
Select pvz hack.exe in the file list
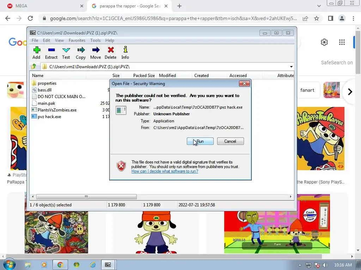tap(49, 117)
